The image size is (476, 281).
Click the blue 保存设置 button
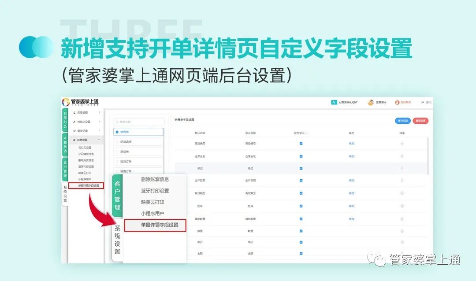[402, 121]
